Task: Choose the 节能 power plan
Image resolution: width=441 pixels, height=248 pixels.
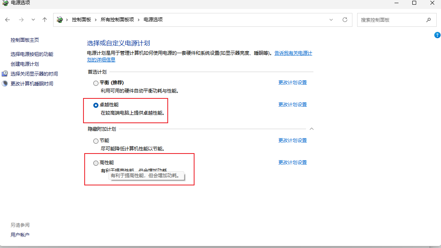Action: point(96,141)
